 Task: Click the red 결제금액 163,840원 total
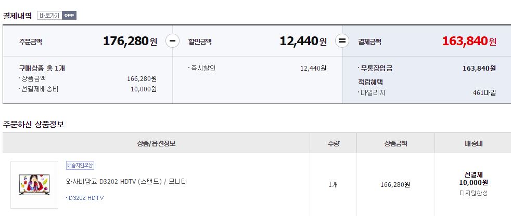point(469,42)
